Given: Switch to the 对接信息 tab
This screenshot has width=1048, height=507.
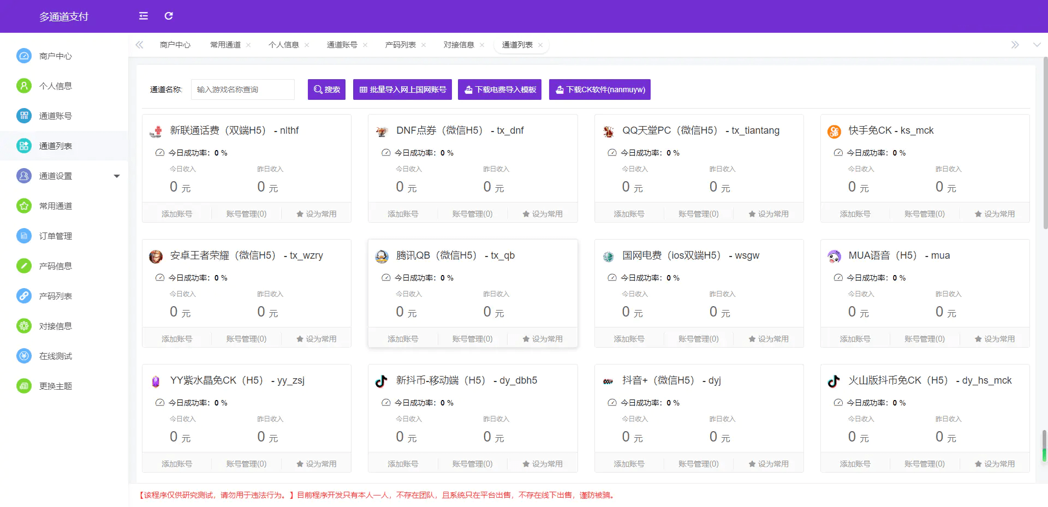Looking at the screenshot, I should tap(458, 45).
